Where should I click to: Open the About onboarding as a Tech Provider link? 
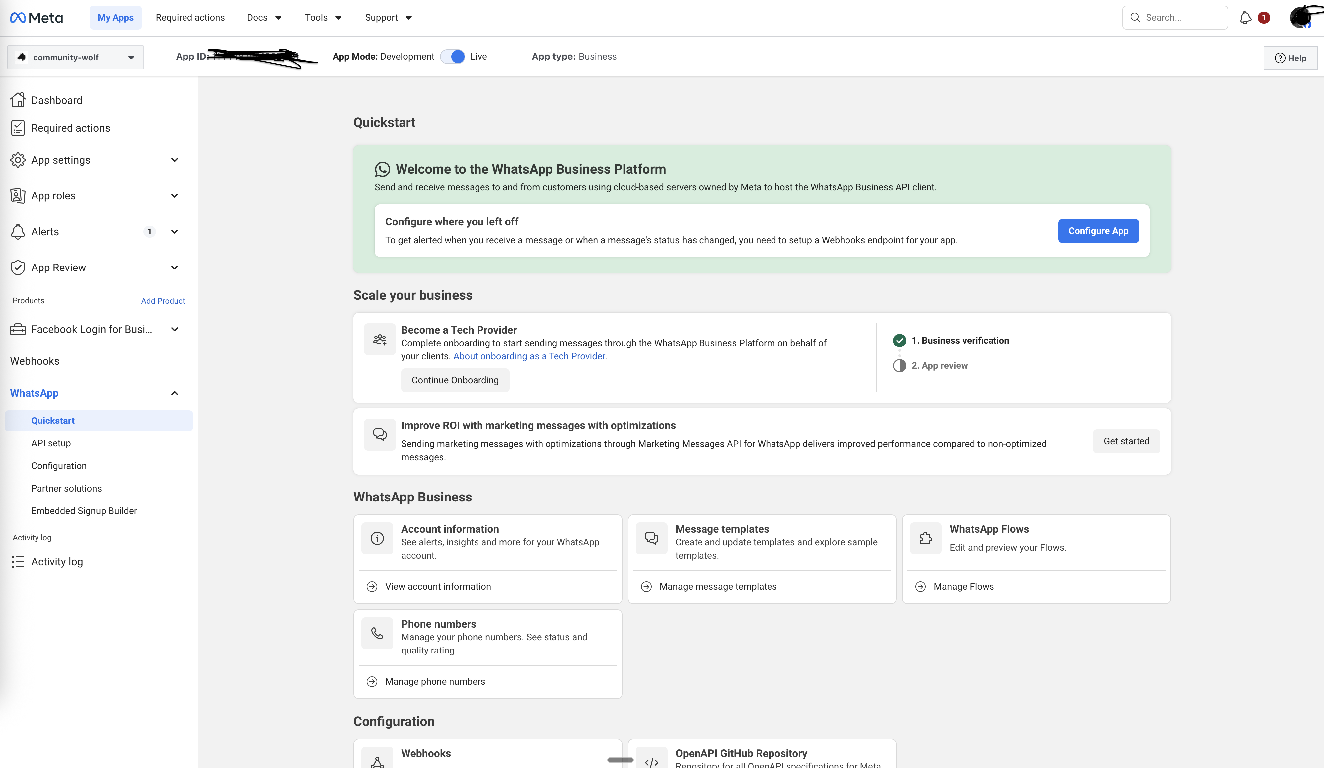[x=529, y=356]
